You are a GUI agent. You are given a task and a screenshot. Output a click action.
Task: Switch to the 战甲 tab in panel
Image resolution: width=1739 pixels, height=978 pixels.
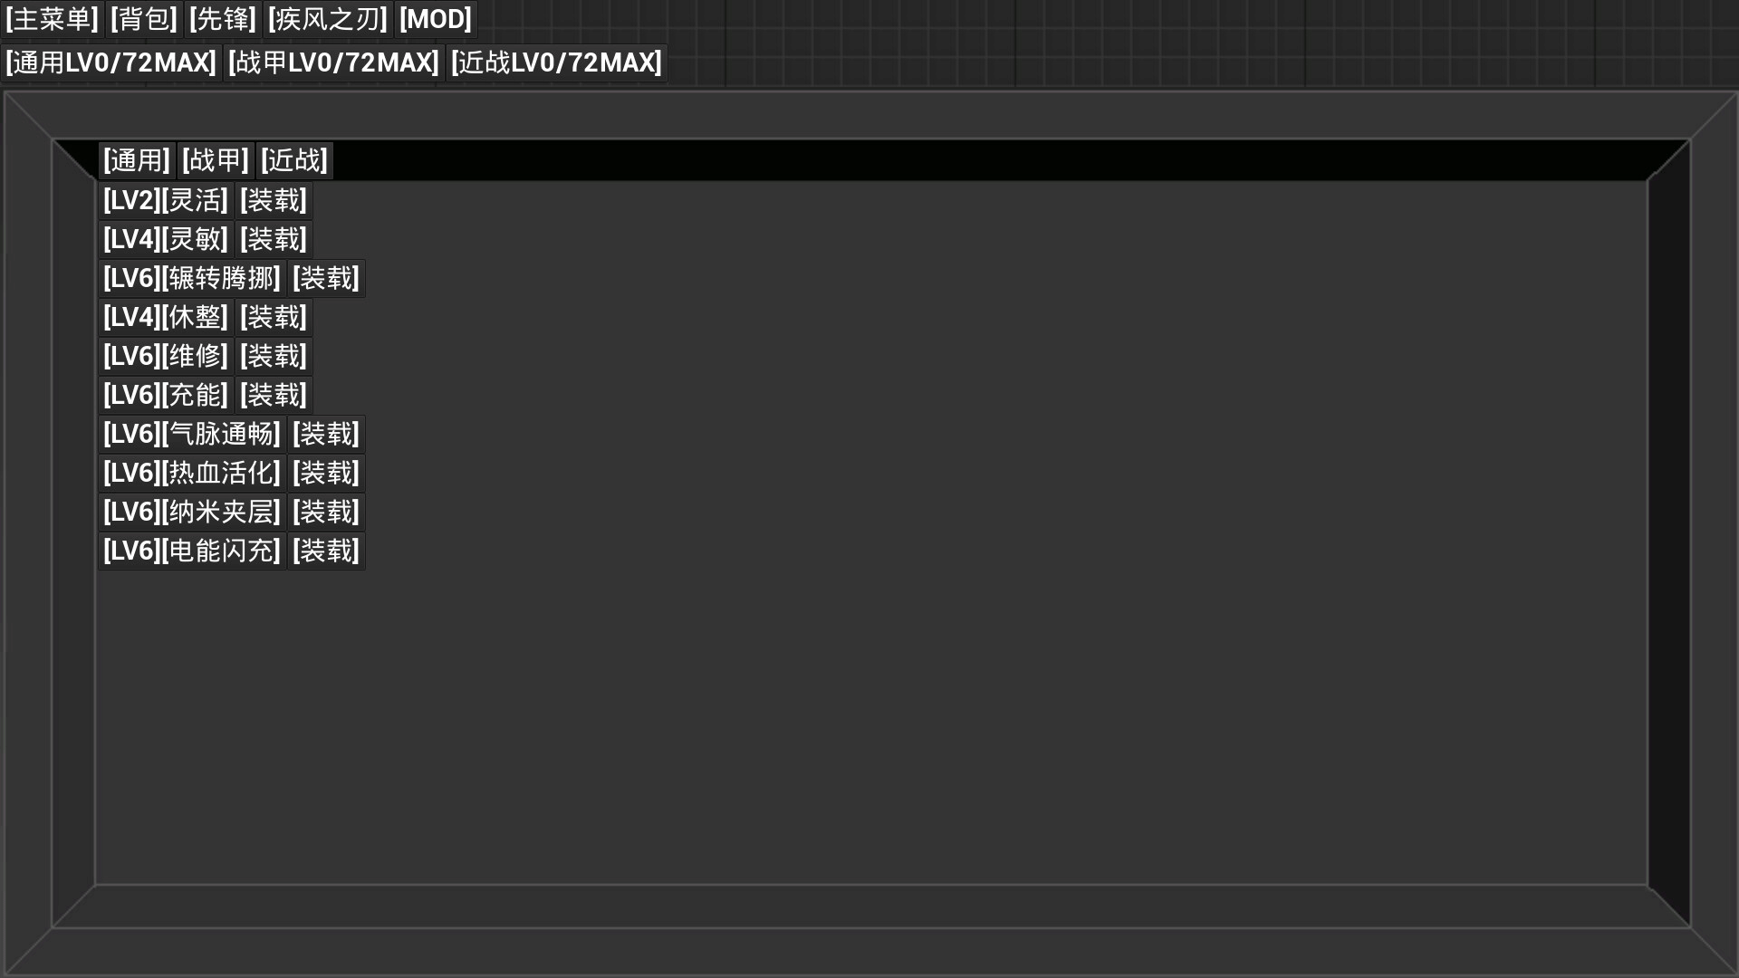216,160
